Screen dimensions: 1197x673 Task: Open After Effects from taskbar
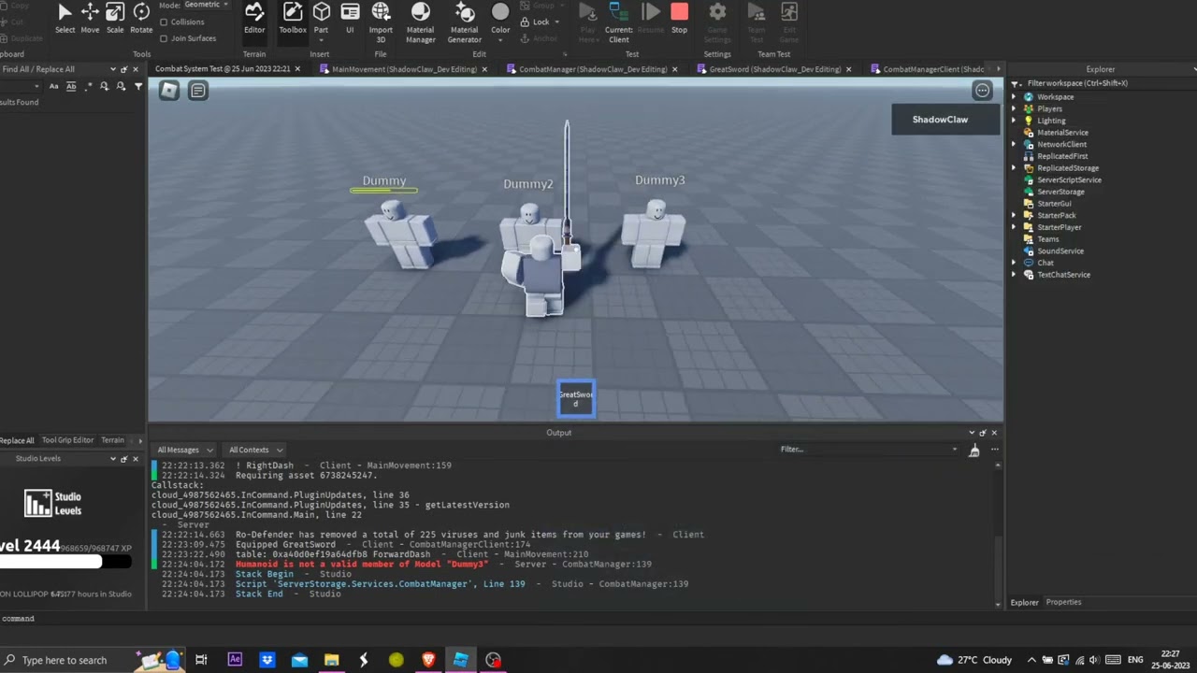pyautogui.click(x=235, y=660)
